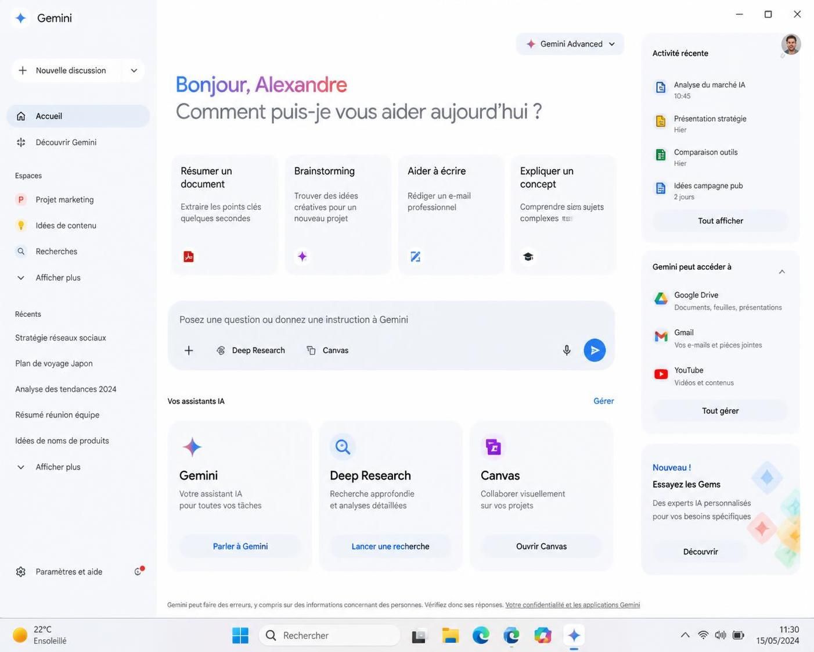Viewport: 814px width, 652px height.
Task: Click the plus attachment icon in prompt box
Action: [x=189, y=350]
